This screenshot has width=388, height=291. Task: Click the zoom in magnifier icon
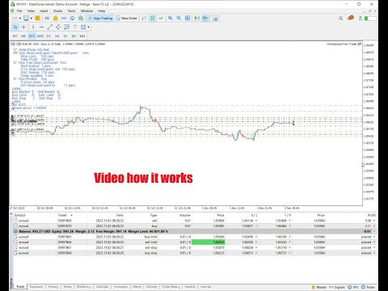171,19
